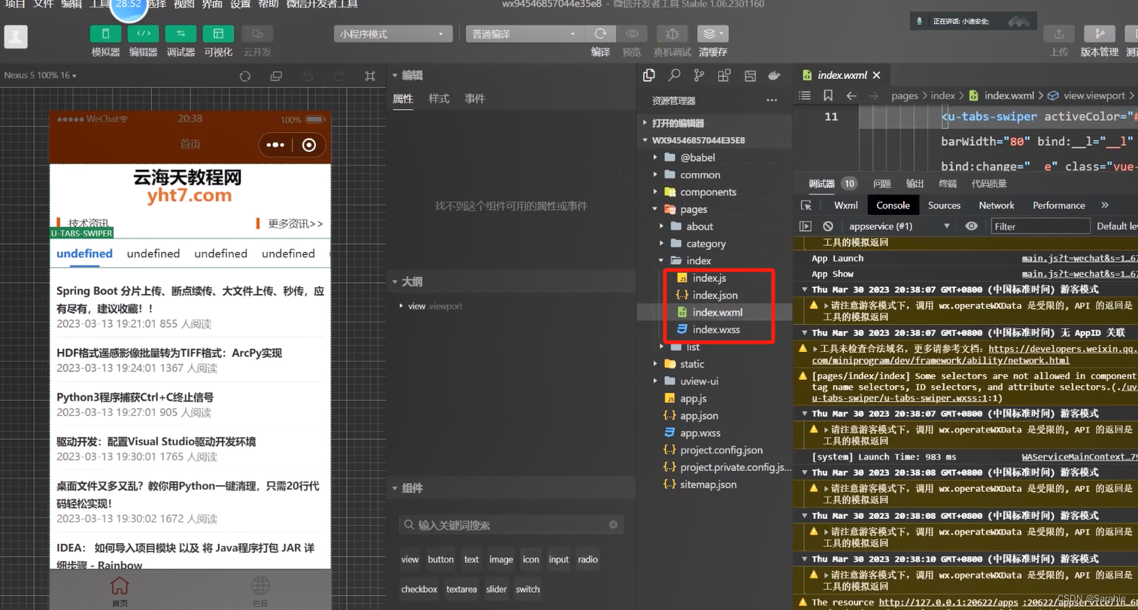Click the detach simulator window icon
1138x610 pixels.
coord(276,76)
